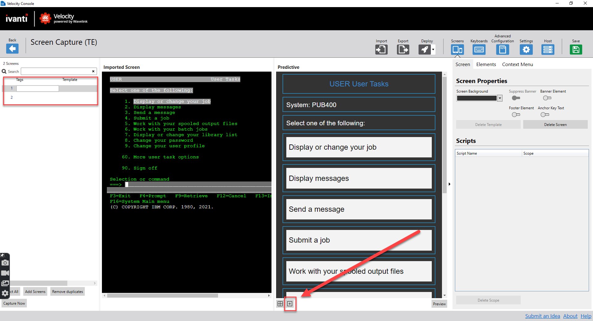Open Advanced Configuration
The height and width of the screenshot is (321, 593).
502,49
